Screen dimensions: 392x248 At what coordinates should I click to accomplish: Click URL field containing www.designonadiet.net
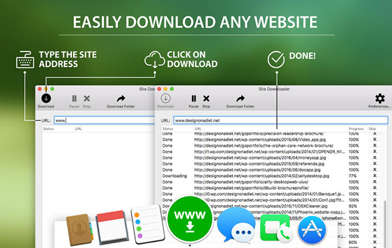click(x=280, y=120)
